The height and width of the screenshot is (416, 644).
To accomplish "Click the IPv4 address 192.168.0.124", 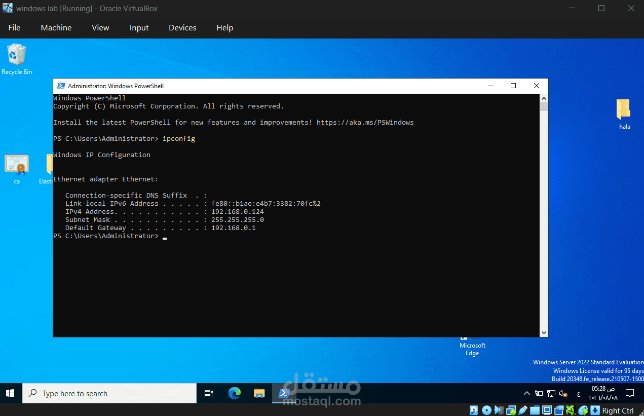I will 238,211.
